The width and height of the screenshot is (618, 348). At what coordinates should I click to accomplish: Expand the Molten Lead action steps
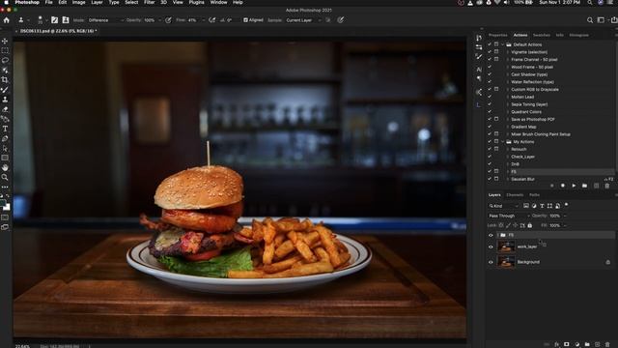click(508, 97)
